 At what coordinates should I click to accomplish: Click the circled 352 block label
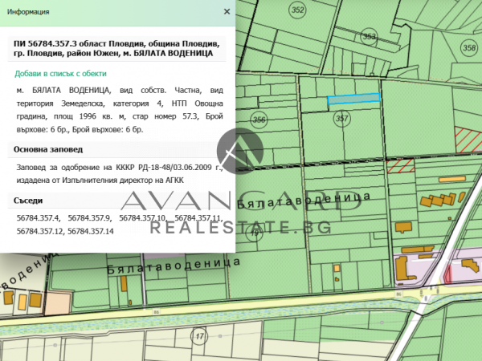298,10
